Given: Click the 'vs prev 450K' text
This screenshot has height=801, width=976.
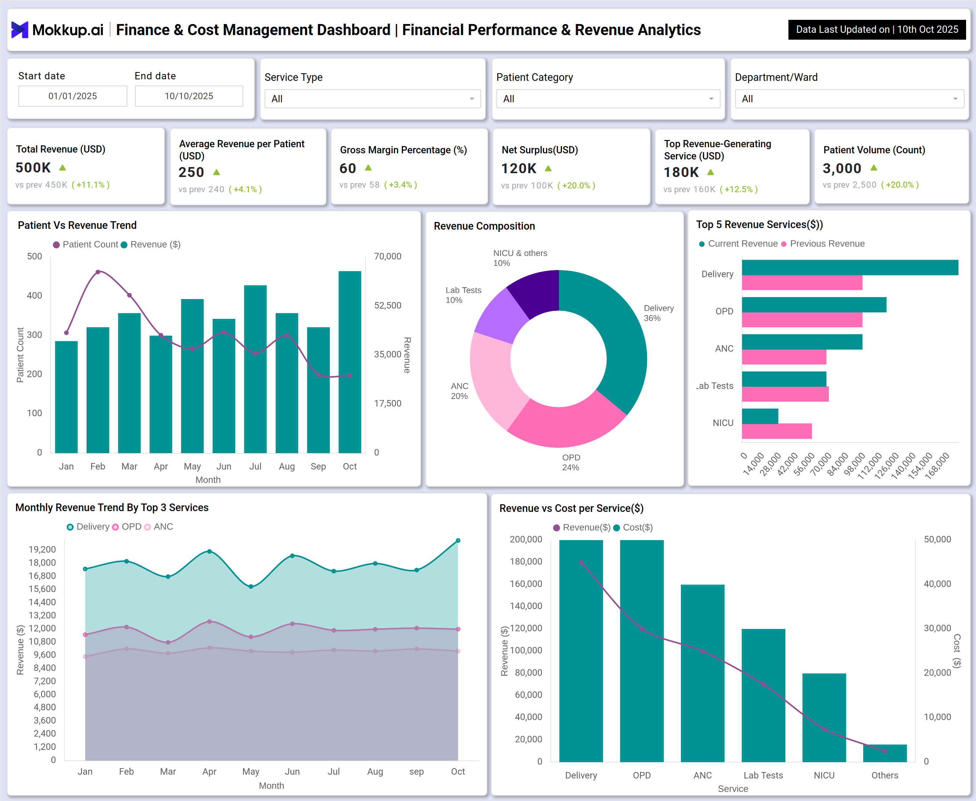Looking at the screenshot, I should click(42, 185).
